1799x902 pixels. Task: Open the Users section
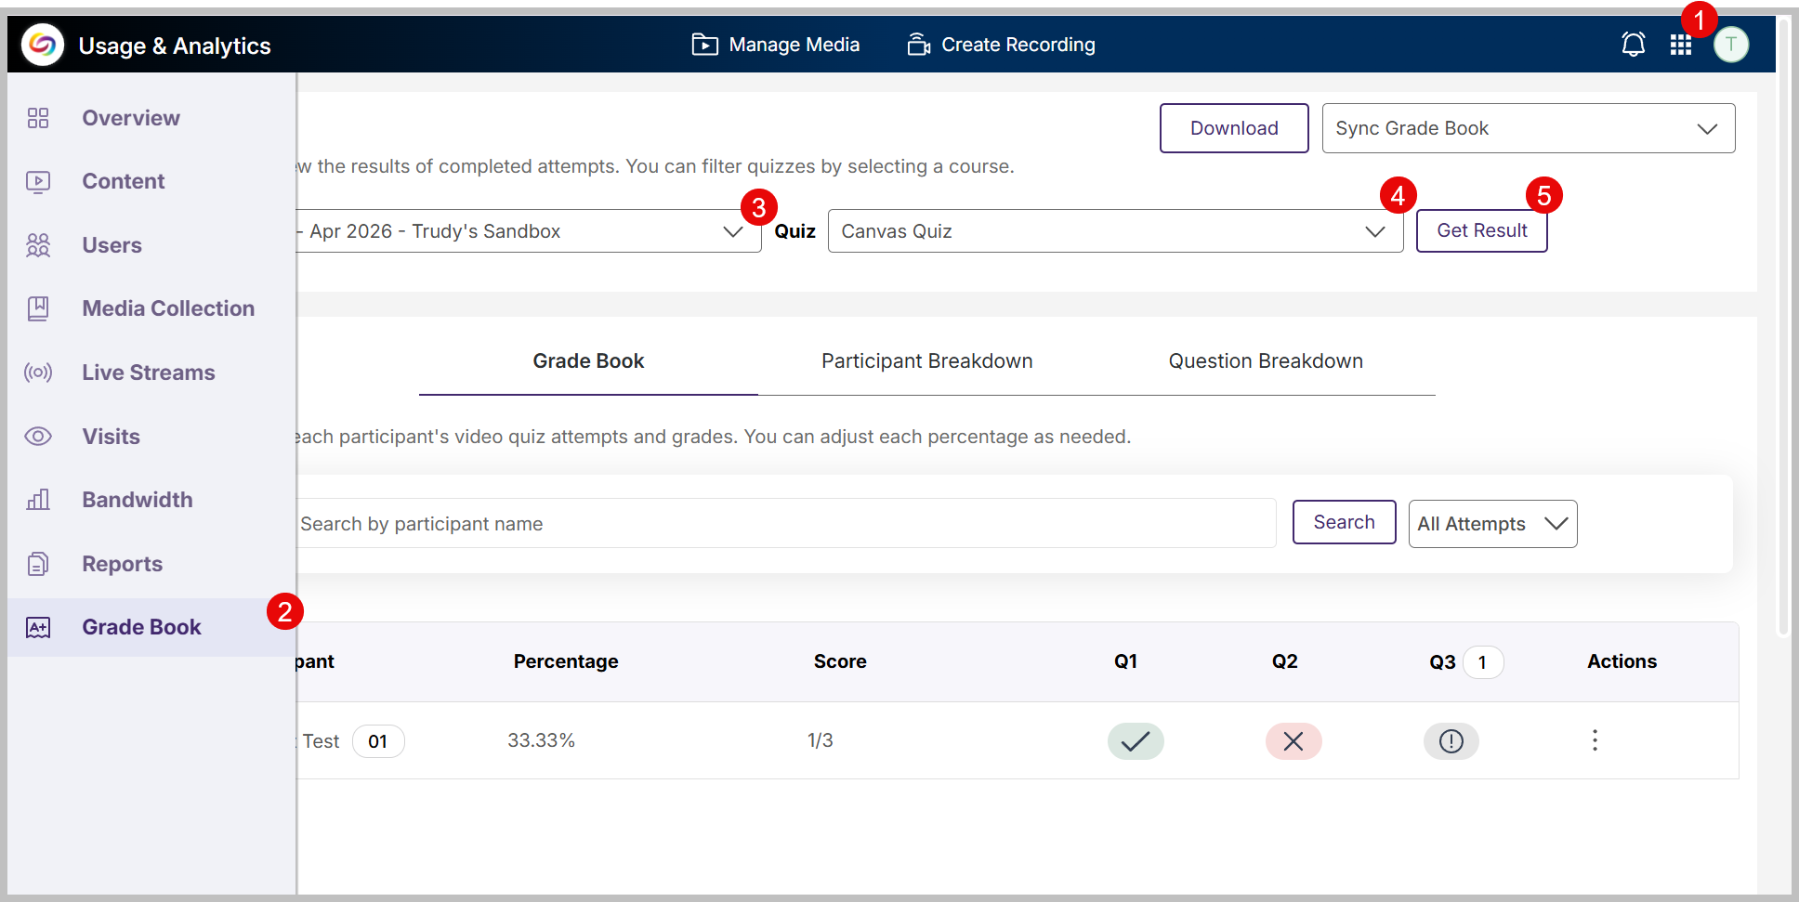[x=112, y=245]
